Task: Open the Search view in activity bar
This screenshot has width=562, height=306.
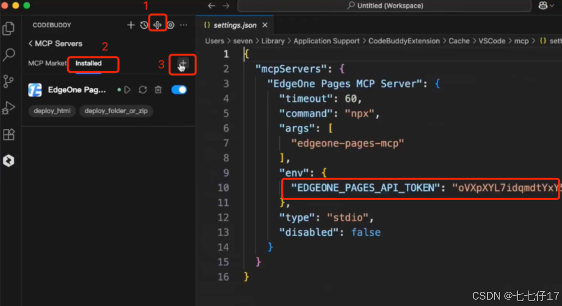Action: click(9, 55)
